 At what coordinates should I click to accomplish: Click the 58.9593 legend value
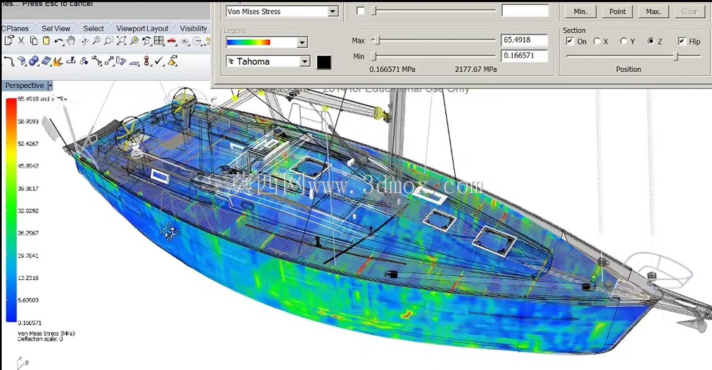[28, 121]
